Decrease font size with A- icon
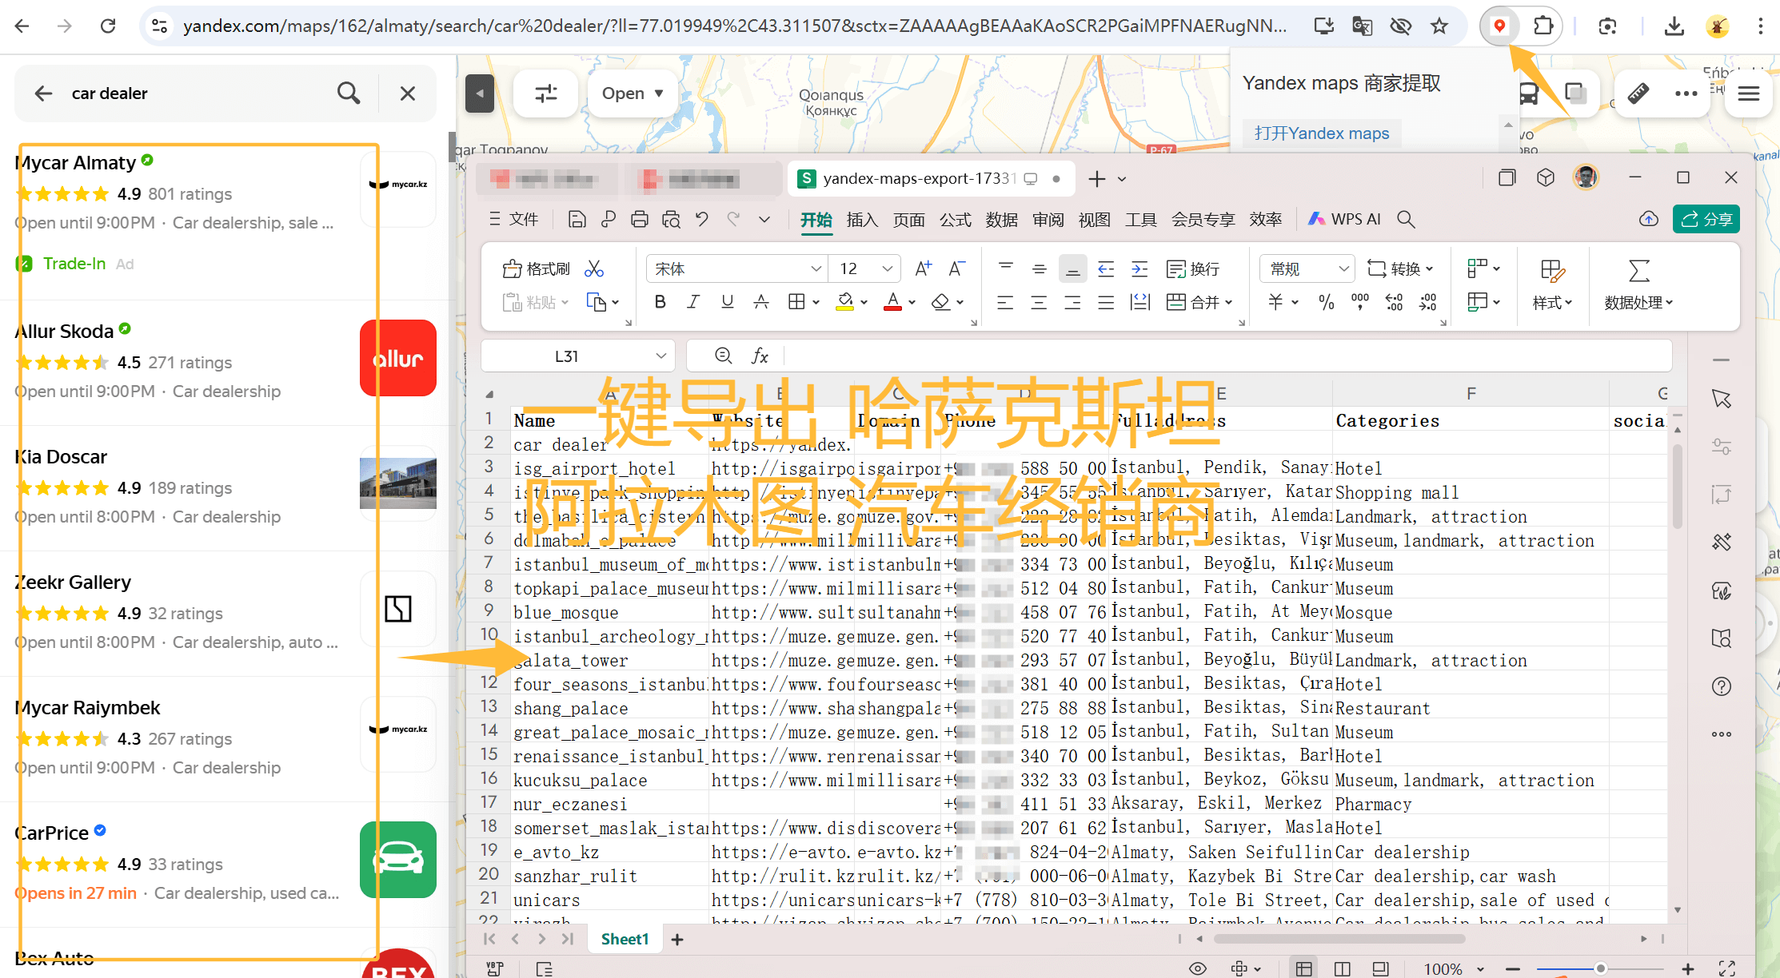This screenshot has height=978, width=1780. click(956, 268)
